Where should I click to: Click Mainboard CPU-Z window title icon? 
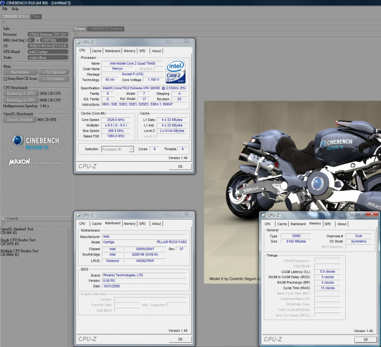[x=78, y=215]
